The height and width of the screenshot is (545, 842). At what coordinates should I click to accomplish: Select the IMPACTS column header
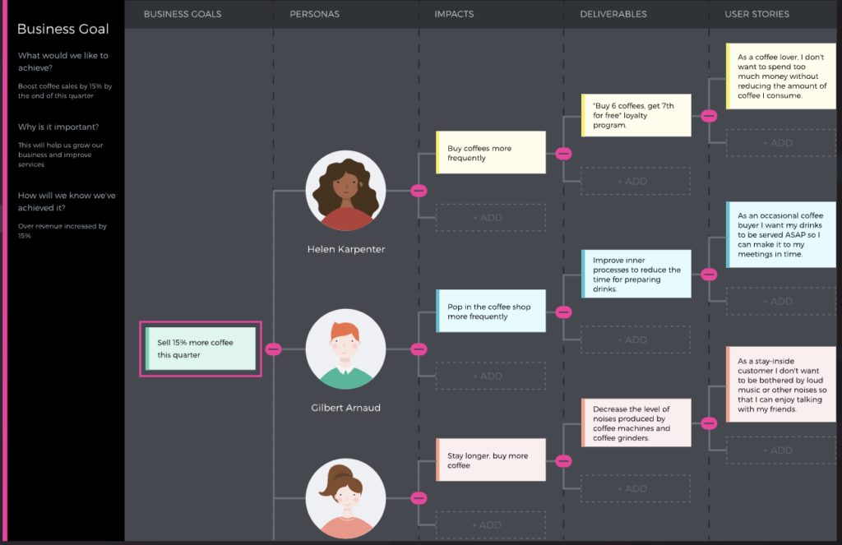point(454,14)
